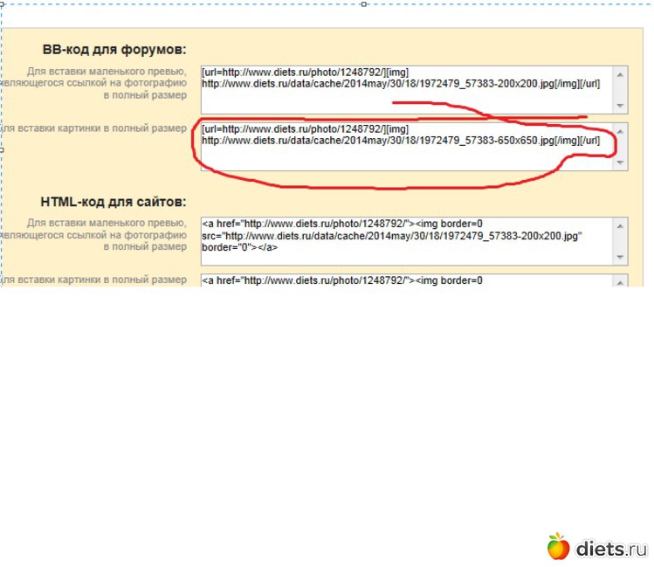Select the circled BB-code field with 650x650.jpg
654x567 pixels.
point(406,145)
